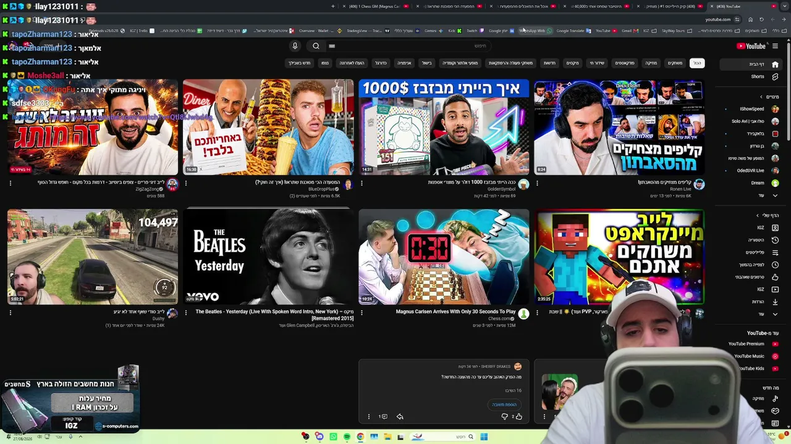This screenshot has height=444, width=791.
Task: Go to YouTube home via logo
Action: coord(751,46)
